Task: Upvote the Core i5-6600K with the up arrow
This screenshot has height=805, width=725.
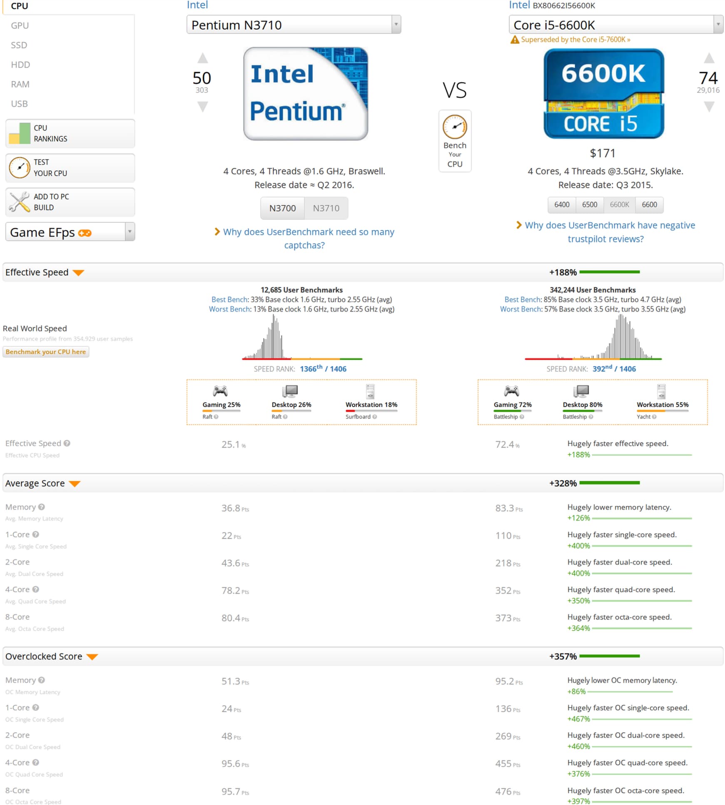Action: pyautogui.click(x=709, y=58)
